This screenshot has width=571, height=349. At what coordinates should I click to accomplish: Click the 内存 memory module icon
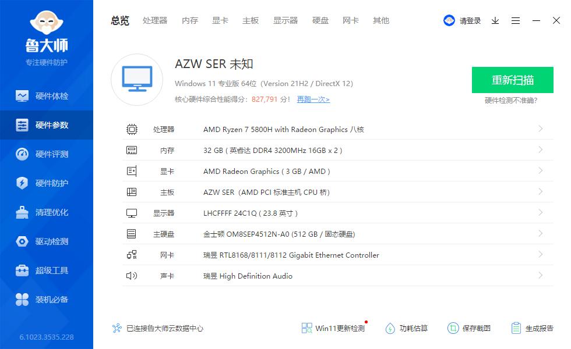[x=132, y=150]
